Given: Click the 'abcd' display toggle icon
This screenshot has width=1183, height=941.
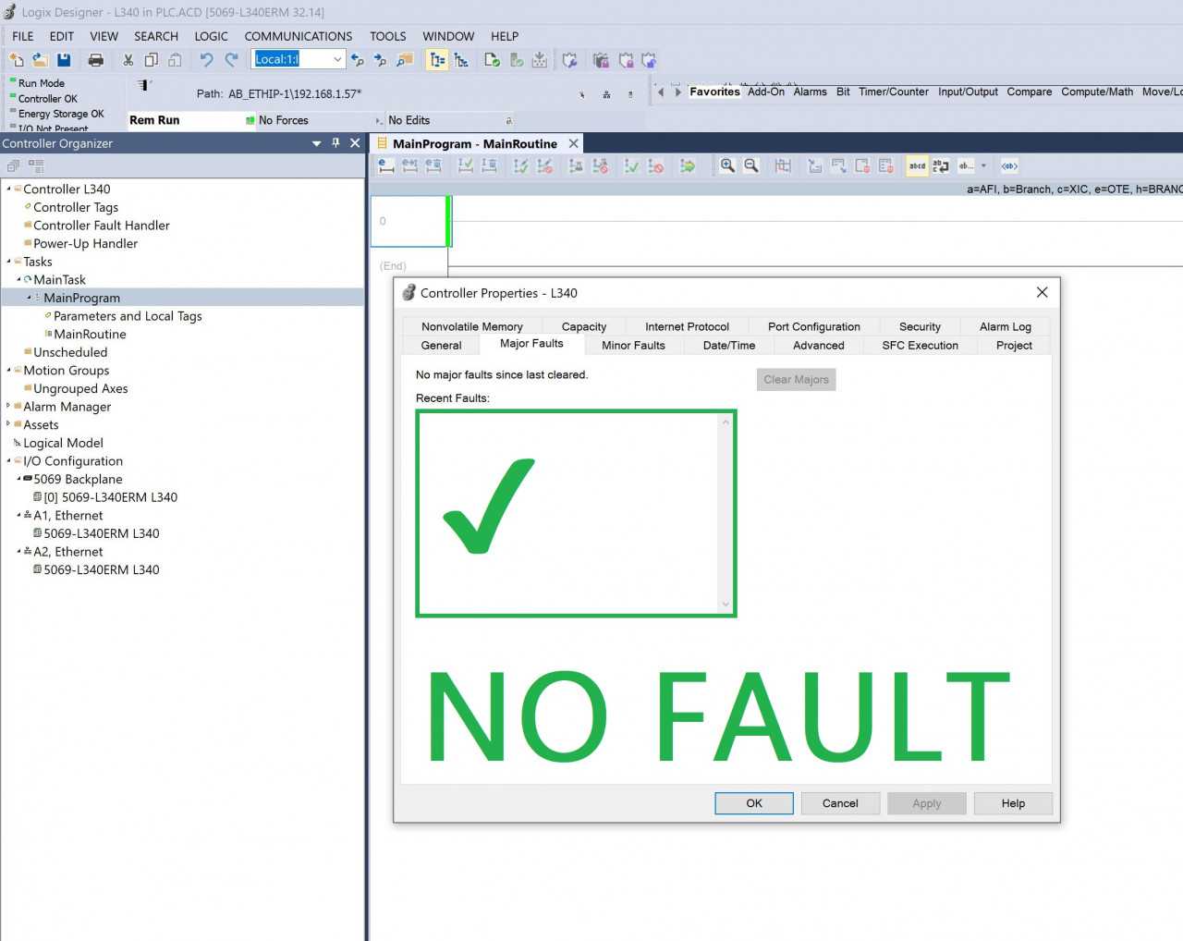Looking at the screenshot, I should pos(917,165).
